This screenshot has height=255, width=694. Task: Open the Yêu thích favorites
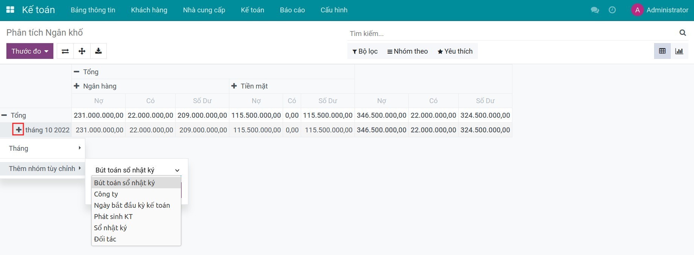[x=455, y=51]
